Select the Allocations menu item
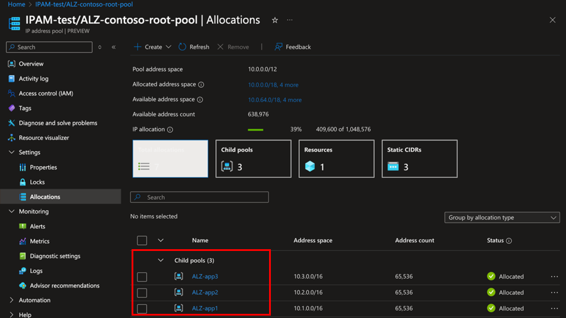This screenshot has height=318, width=566. click(x=60, y=196)
